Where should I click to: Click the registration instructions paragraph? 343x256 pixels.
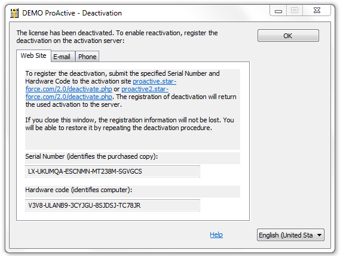click(131, 89)
